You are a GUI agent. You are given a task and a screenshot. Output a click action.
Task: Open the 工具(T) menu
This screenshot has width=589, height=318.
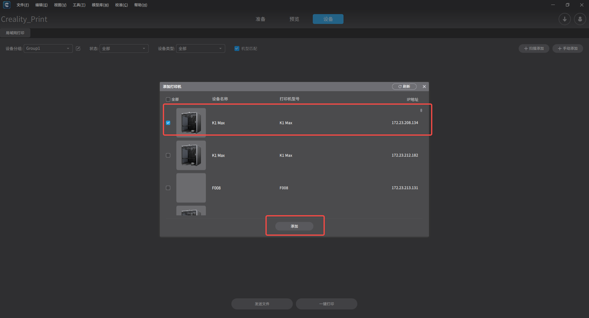(x=79, y=5)
